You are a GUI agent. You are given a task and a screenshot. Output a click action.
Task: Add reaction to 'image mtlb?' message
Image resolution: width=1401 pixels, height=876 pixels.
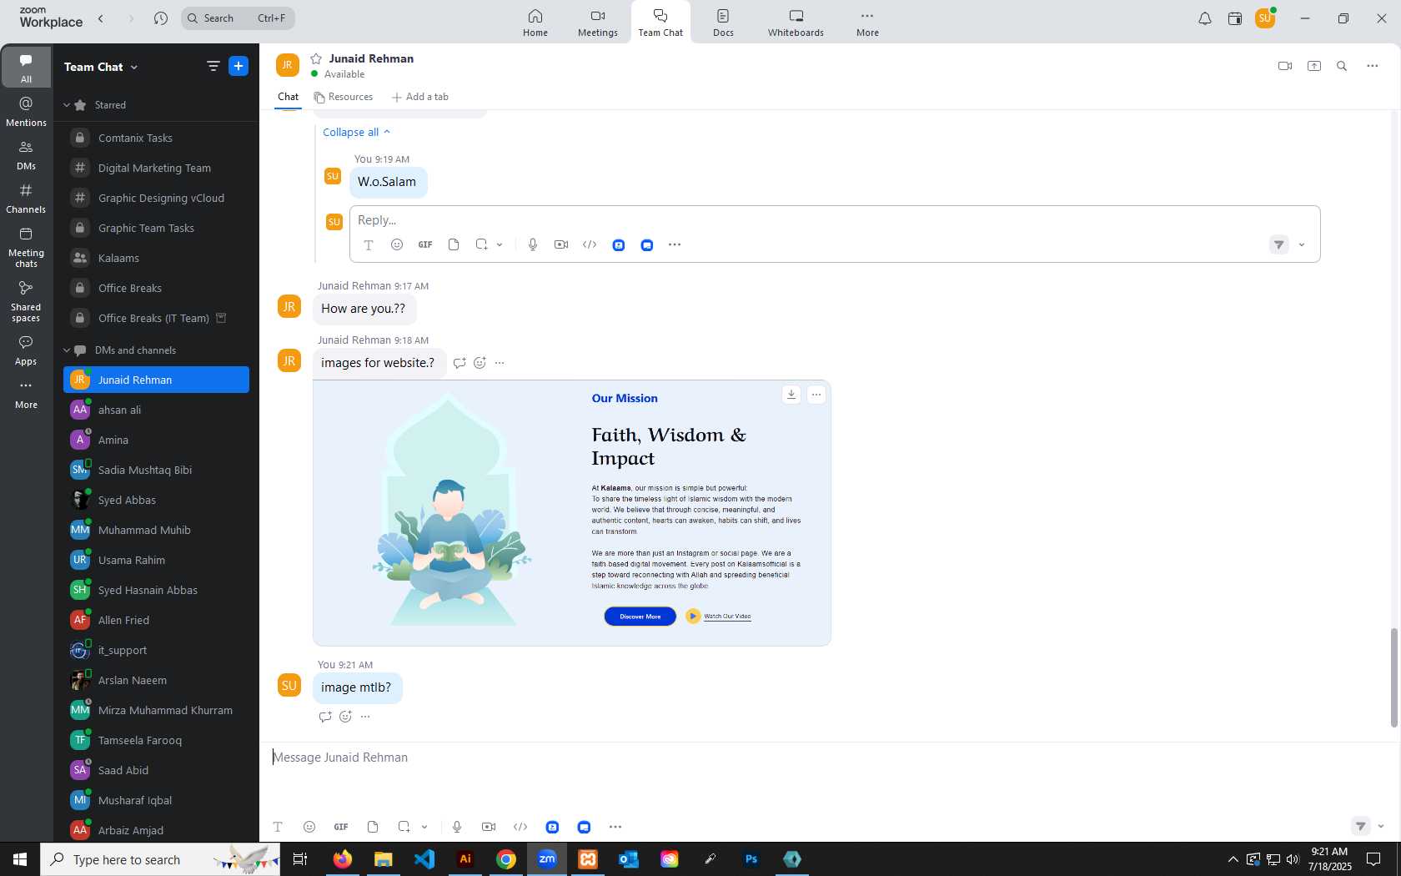345,717
